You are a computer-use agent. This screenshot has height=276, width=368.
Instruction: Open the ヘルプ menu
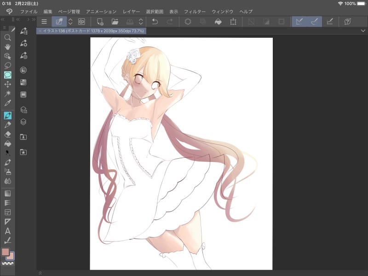pos(246,11)
